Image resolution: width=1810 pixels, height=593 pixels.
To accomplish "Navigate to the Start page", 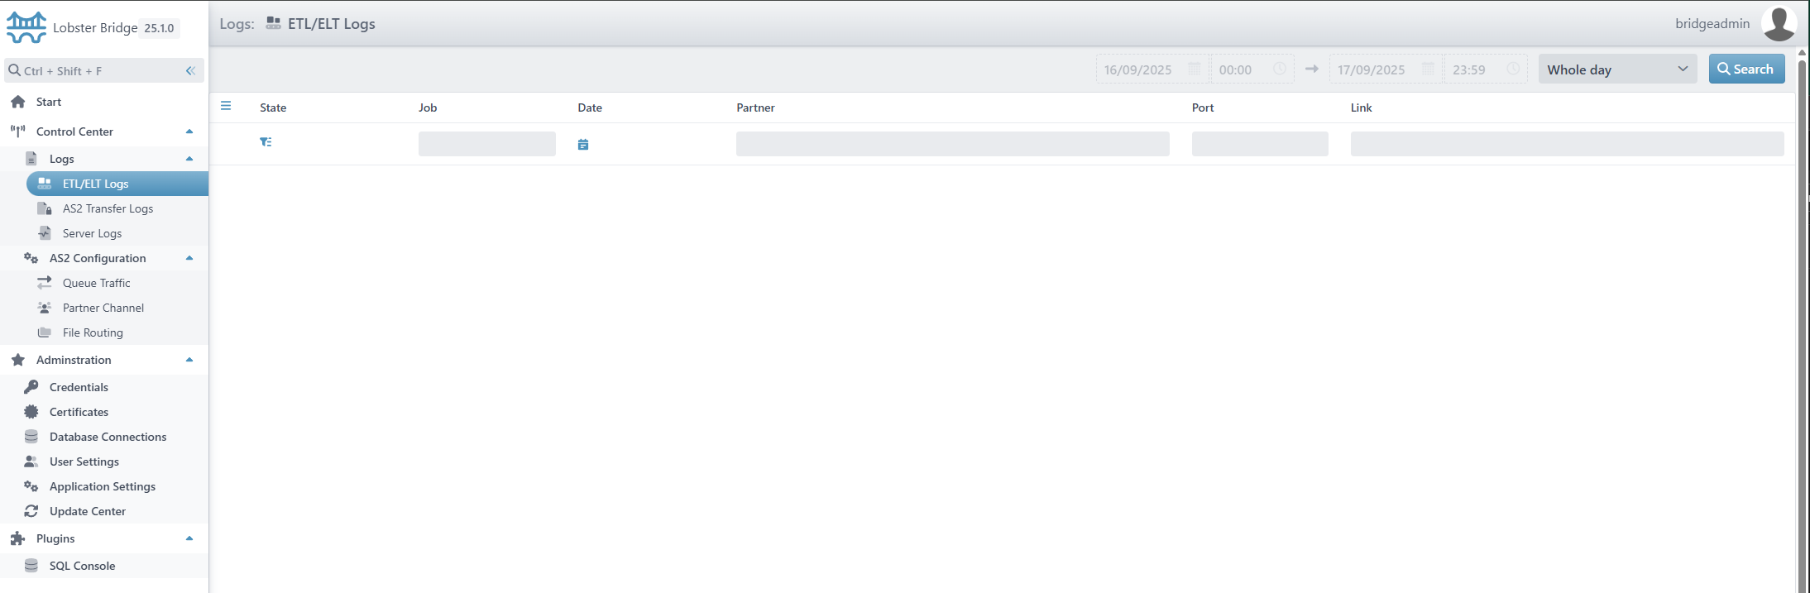I will coord(49,102).
